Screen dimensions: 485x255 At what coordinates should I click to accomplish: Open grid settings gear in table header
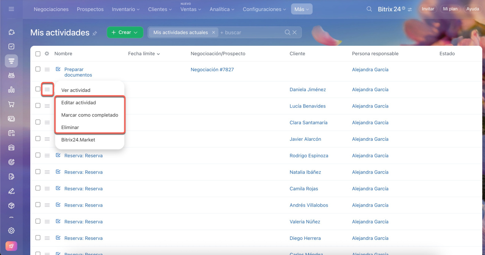[x=47, y=54]
